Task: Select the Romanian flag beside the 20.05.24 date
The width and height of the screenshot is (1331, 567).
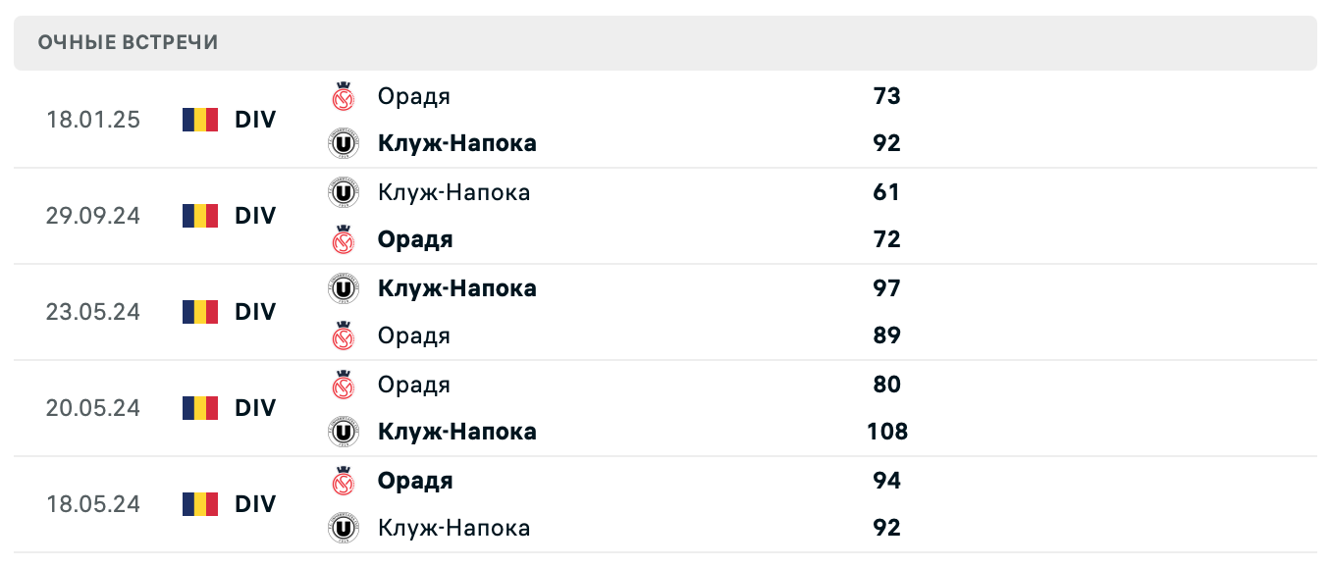Action: [199, 408]
